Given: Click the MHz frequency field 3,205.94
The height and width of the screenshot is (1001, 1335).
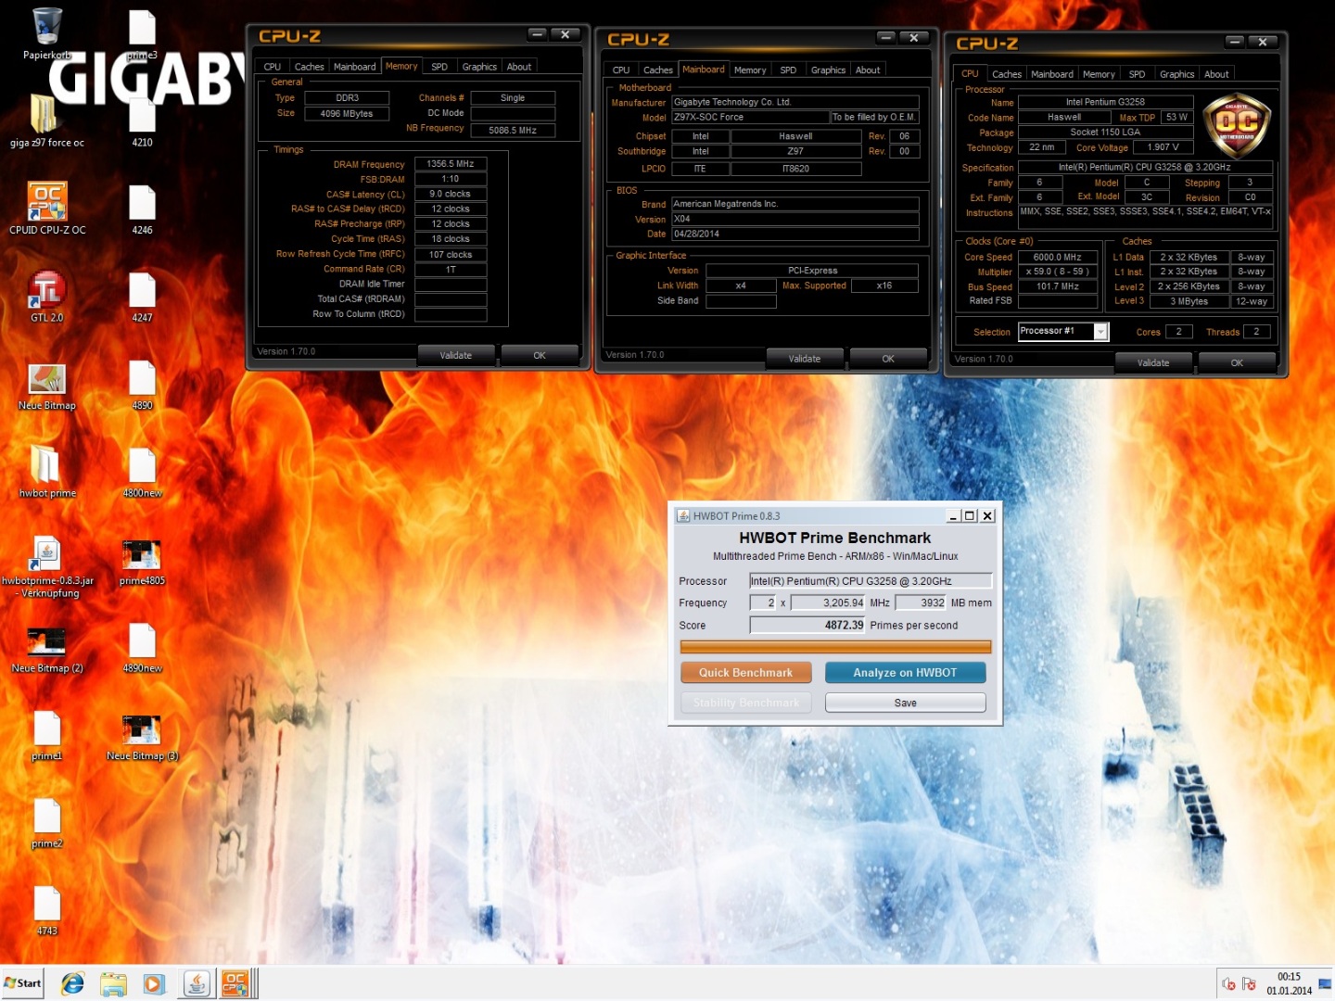Looking at the screenshot, I should click(x=827, y=603).
